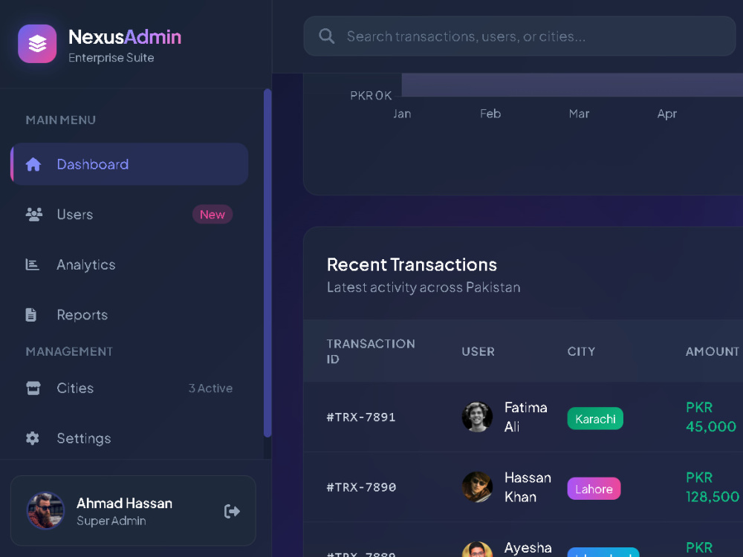Viewport: 743px width, 557px height.
Task: Open the Users menu item
Action: [129, 214]
